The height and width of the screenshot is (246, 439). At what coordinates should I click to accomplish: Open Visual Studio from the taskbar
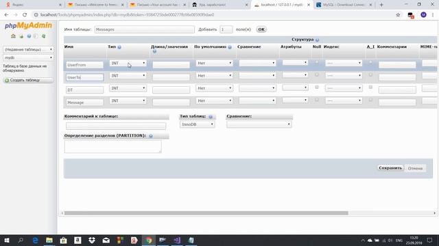[177, 240]
